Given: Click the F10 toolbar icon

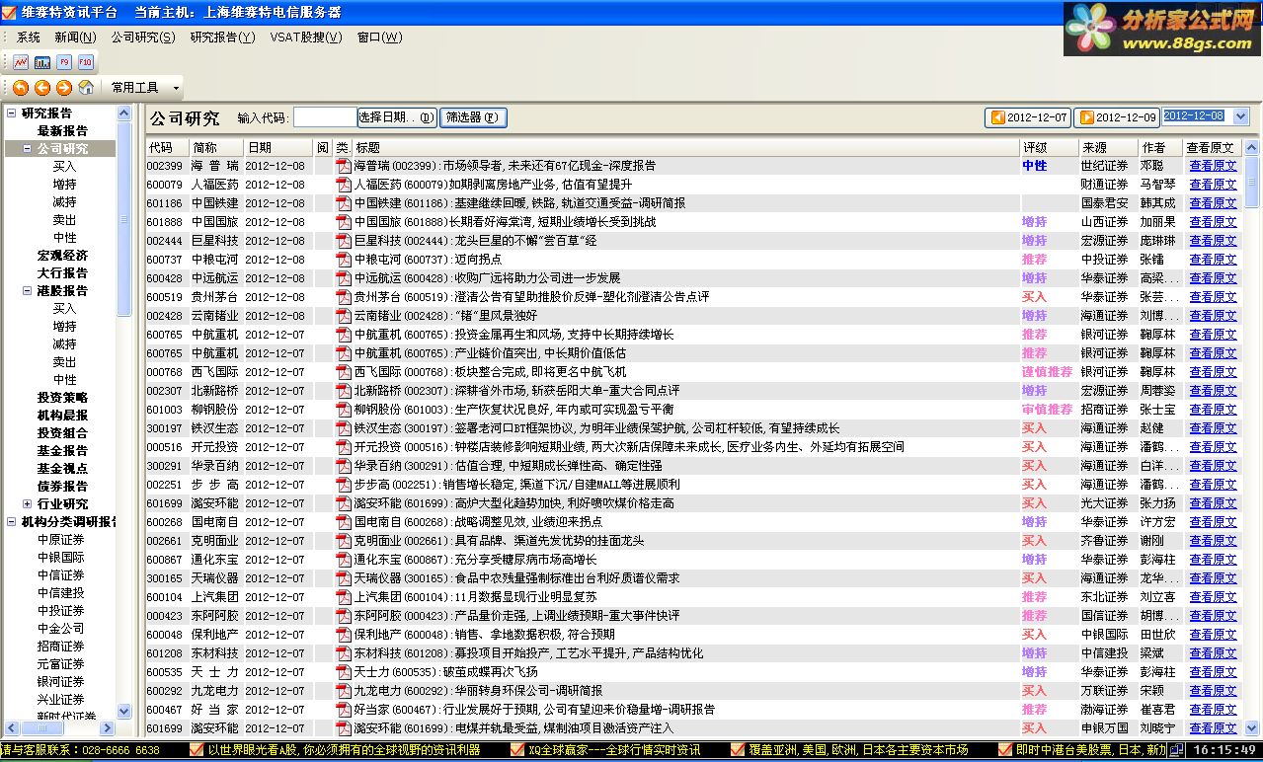Looking at the screenshot, I should click(x=85, y=62).
